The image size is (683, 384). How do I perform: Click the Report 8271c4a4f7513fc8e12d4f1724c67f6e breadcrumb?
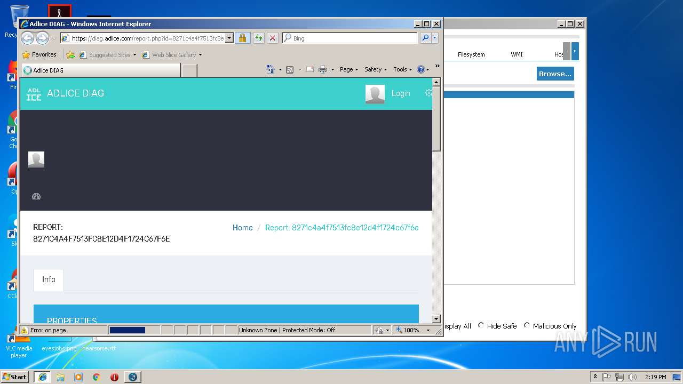(x=342, y=228)
